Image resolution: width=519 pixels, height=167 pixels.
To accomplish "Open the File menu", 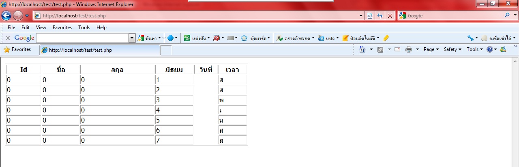I will click(x=11, y=27).
